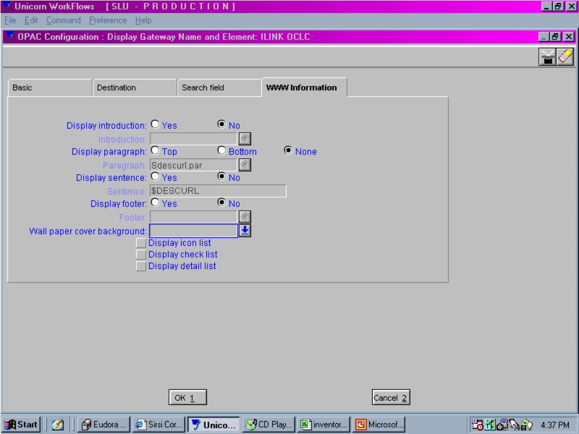Enable the Display icon list checkbox

click(x=141, y=243)
